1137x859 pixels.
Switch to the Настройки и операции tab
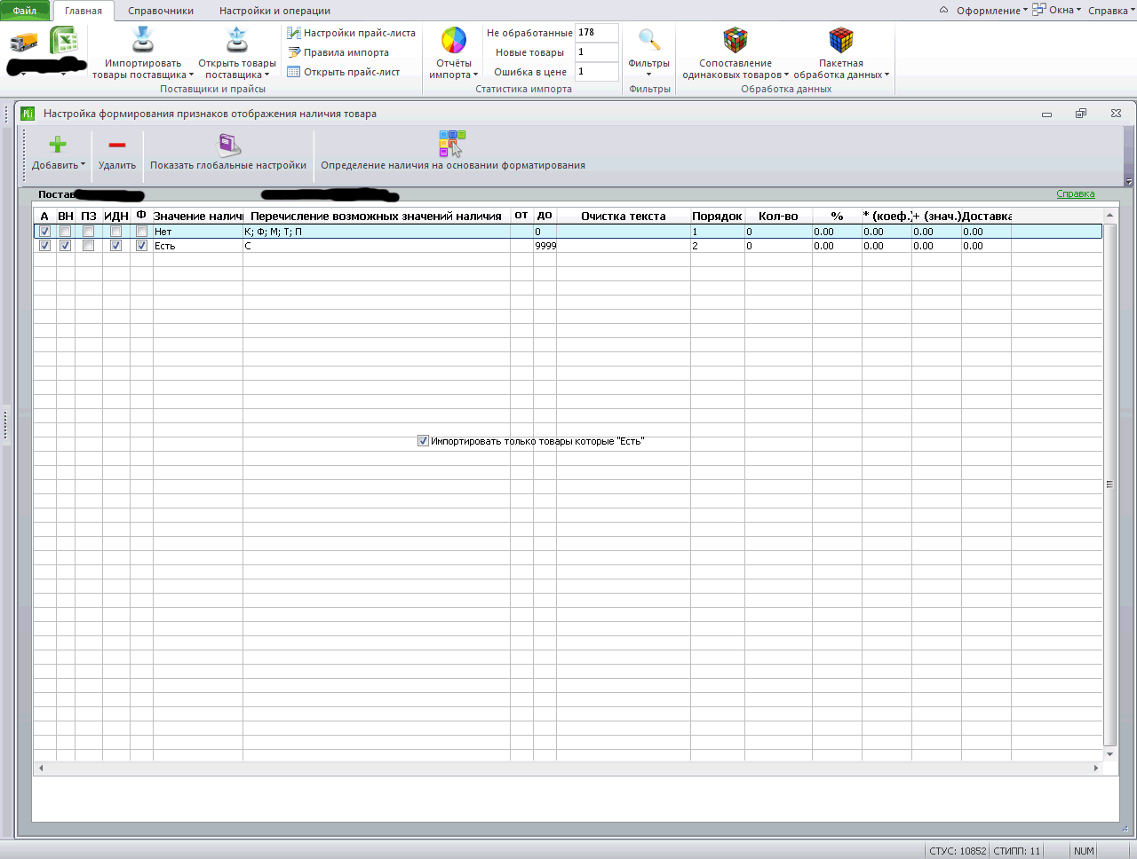click(x=275, y=11)
